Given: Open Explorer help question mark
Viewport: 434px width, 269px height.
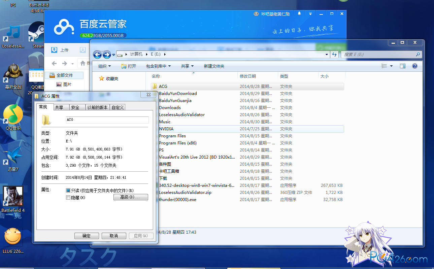Looking at the screenshot, I should [x=415, y=66].
